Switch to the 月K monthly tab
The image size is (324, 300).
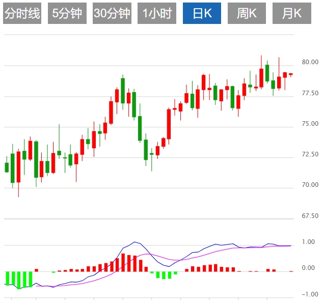click(x=292, y=13)
